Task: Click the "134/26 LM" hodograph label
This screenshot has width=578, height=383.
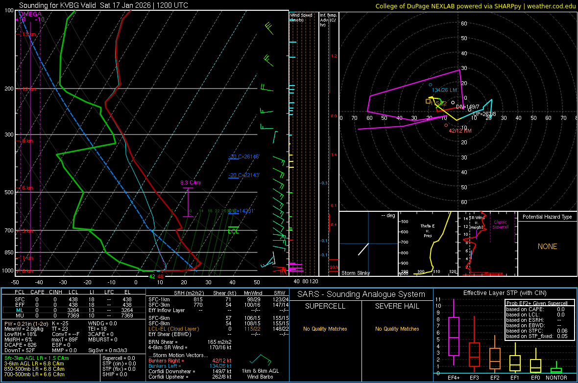Action: point(444,90)
